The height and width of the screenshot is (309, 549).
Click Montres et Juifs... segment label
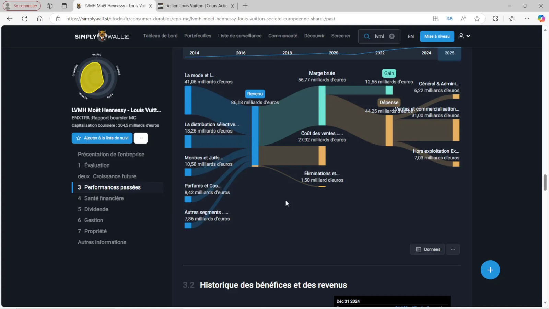(x=204, y=158)
